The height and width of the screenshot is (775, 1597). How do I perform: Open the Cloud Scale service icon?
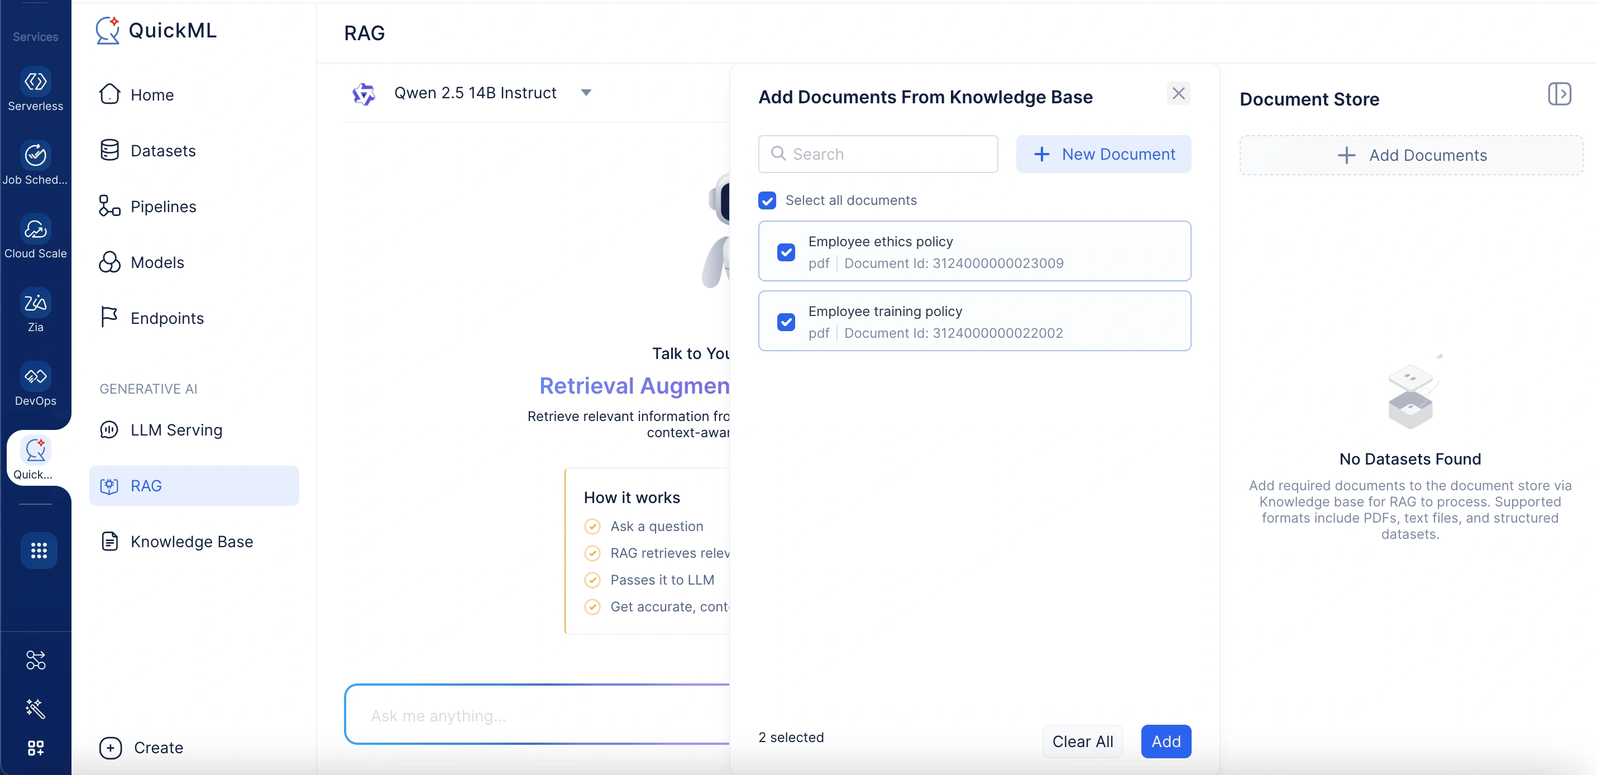click(x=35, y=229)
